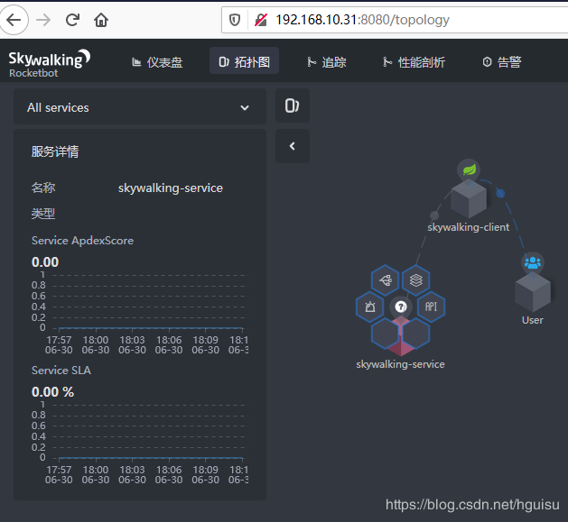Click the skywalking-service name value in details
Image resolution: width=568 pixels, height=522 pixels.
point(171,188)
